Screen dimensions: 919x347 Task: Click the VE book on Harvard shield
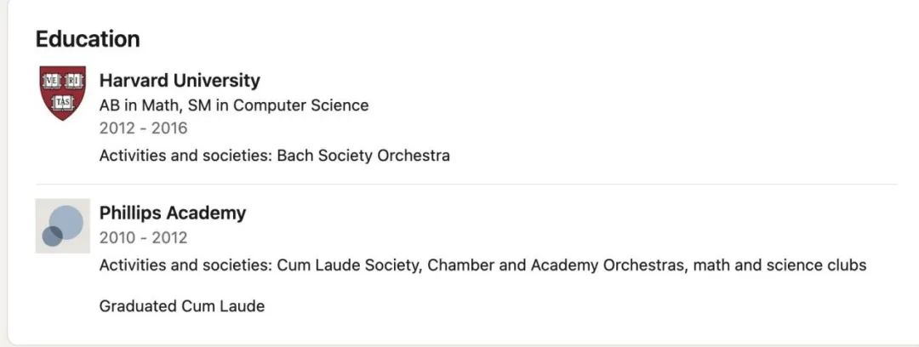coord(51,82)
